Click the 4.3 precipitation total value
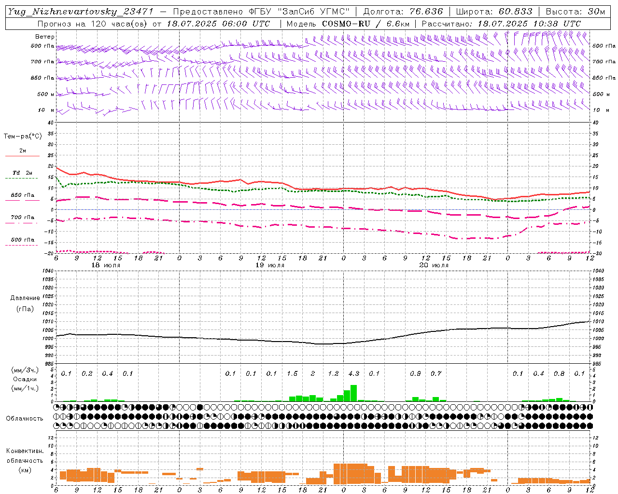Image resolution: width=618 pixels, height=494 pixels. (354, 374)
